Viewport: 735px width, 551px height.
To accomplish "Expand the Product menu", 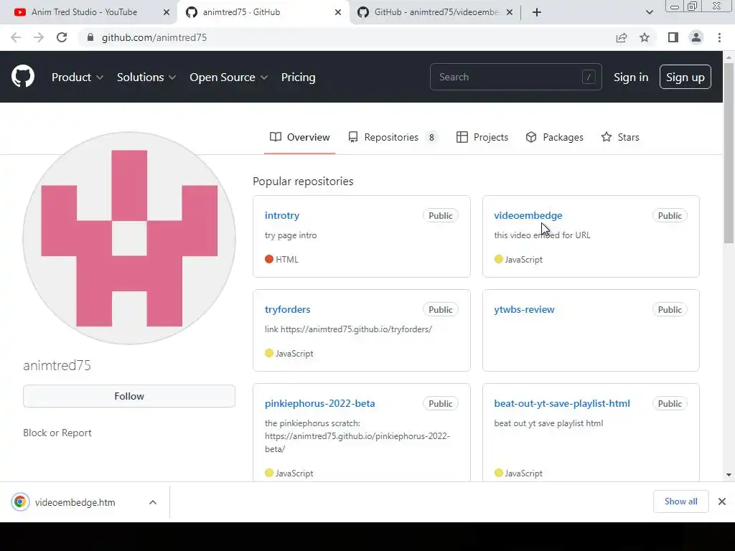I will coord(78,77).
